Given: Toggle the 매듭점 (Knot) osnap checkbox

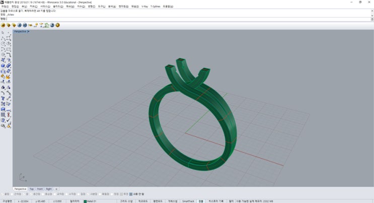Looking at the screenshot, I should point(100,194).
